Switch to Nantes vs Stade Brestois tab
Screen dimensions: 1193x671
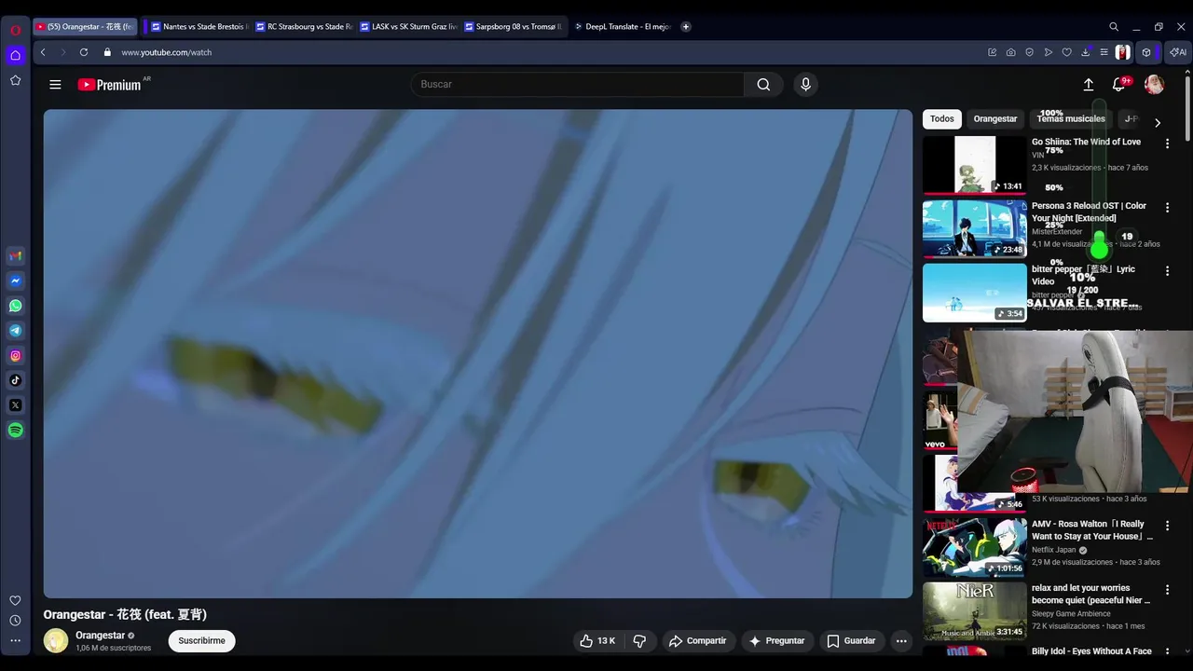(x=196, y=27)
